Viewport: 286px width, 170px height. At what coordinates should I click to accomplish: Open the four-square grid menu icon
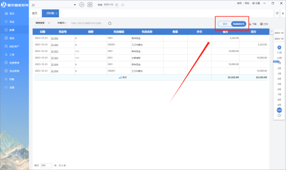click(x=90, y=5)
